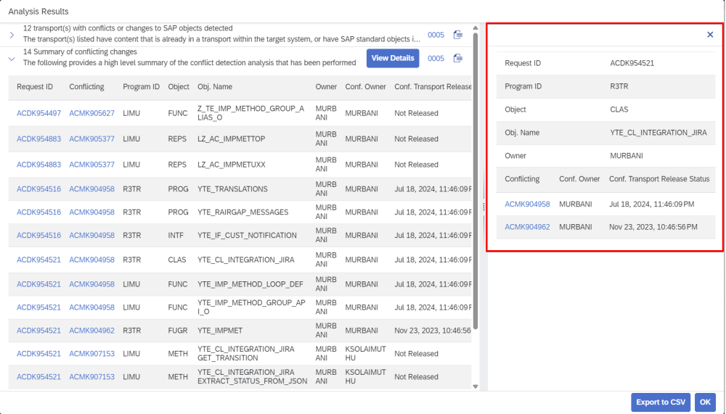The width and height of the screenshot is (726, 414).
Task: Open ACMK904958 link in the detail panel
Action: click(x=527, y=204)
